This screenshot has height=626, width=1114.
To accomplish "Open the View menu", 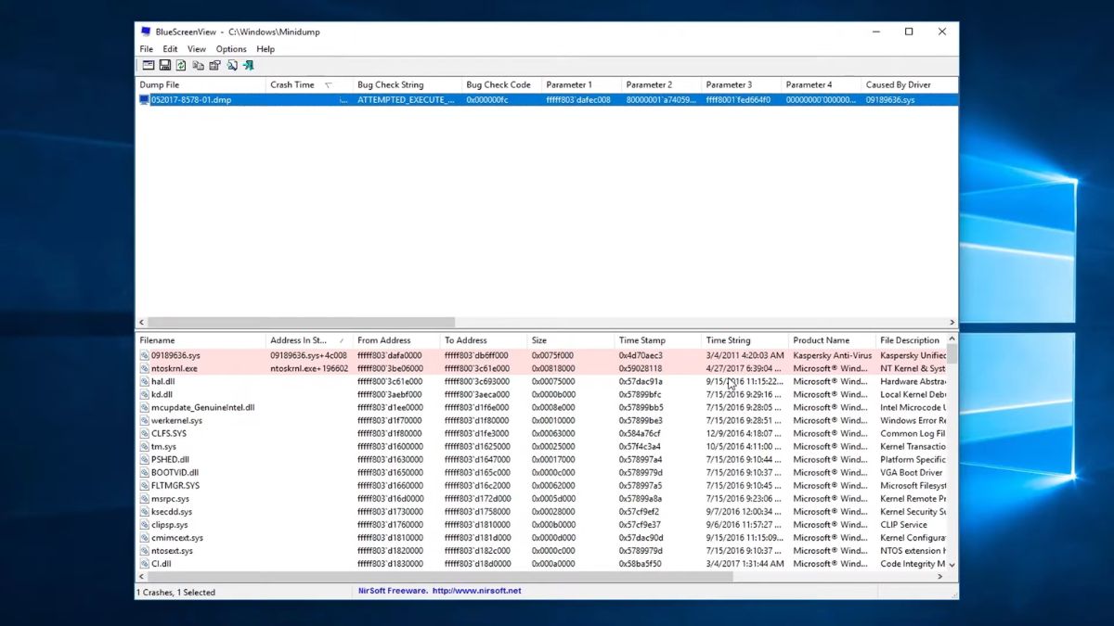I will [197, 49].
